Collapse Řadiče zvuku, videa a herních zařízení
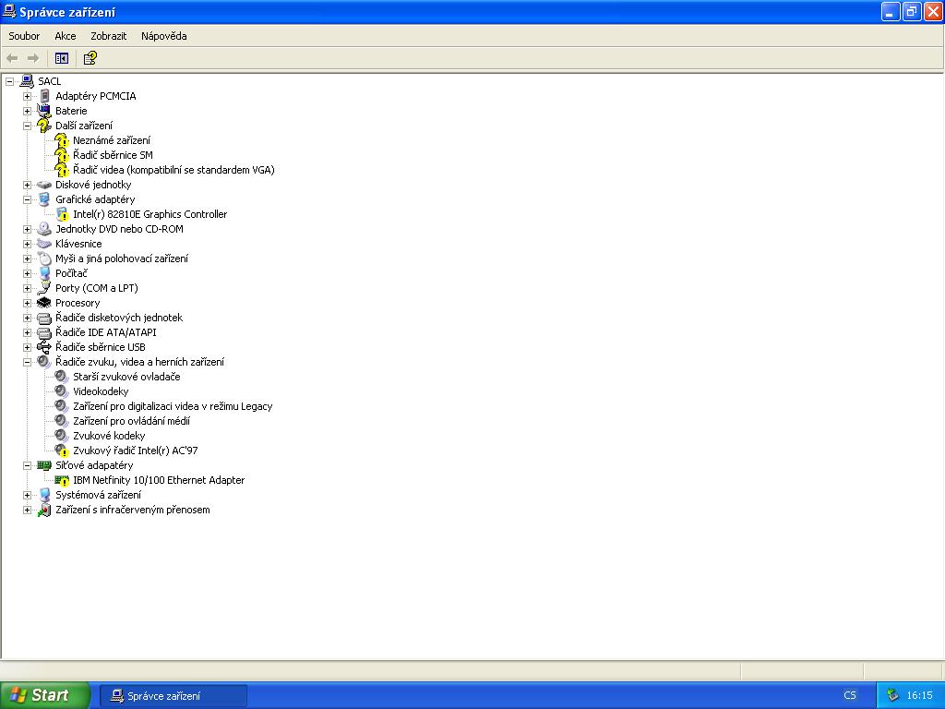945x709 pixels. coord(27,362)
